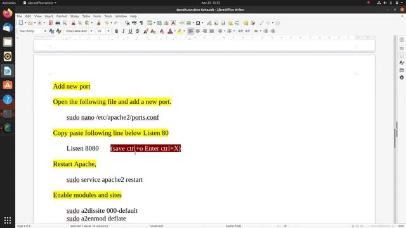406x228 pixels.
Task: Click the Undo arrow
Action: [x=107, y=23]
